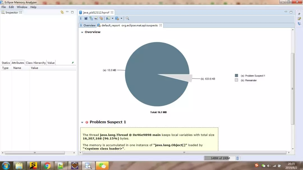Open the OQL query editor

coord(96,18)
